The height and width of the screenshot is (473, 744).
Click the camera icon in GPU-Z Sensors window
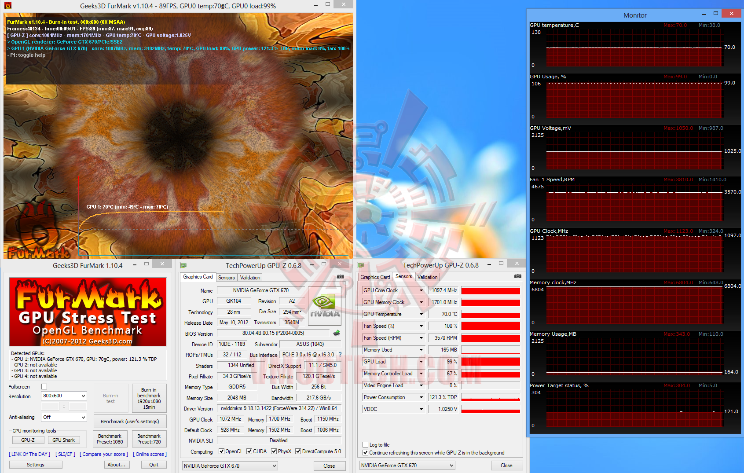click(x=518, y=276)
